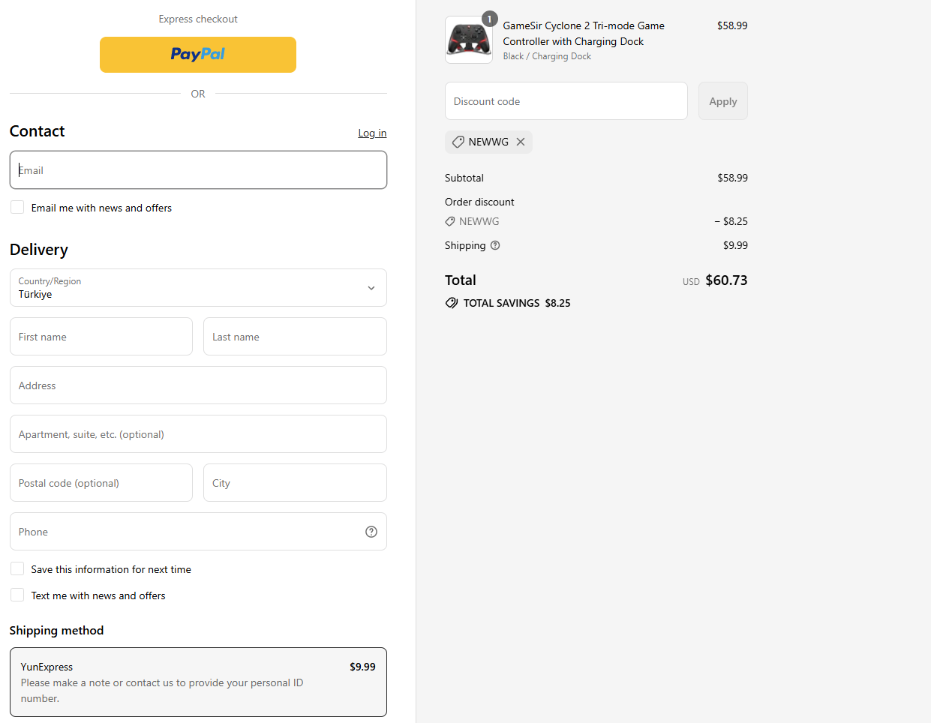931x723 pixels.
Task: Enable Email me with news and offers
Action: (x=17, y=208)
